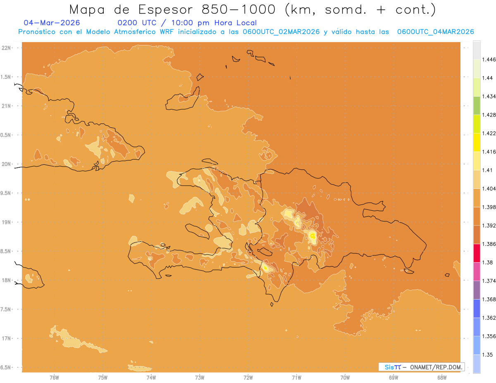Click the gray legend swatch above 1.446
Viewport: 496px width, 383px height.
coord(477,50)
